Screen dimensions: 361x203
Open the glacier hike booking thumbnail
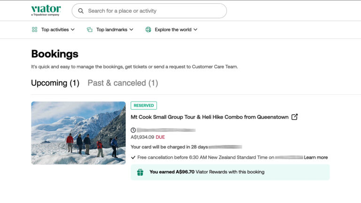coord(78,133)
